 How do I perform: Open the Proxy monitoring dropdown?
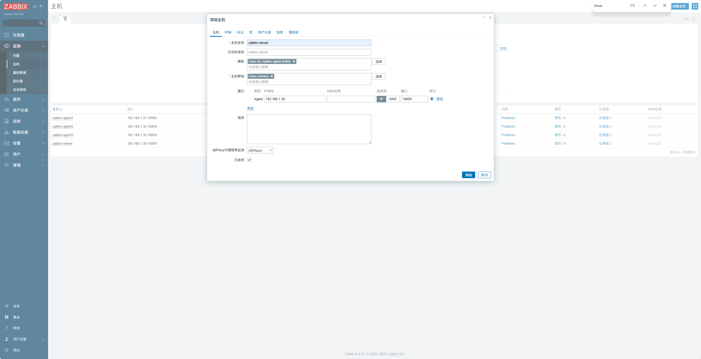pos(260,150)
